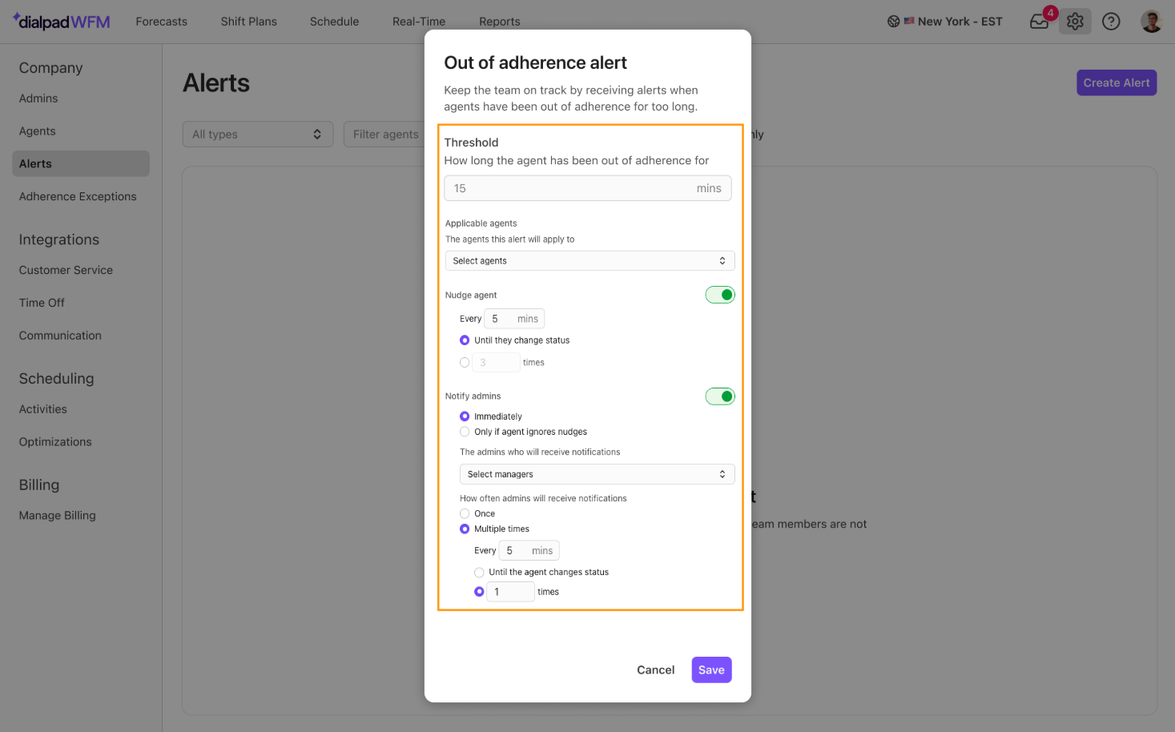Choose 'Only if agent ignores nudges'
The image size is (1175, 732).
[465, 432]
